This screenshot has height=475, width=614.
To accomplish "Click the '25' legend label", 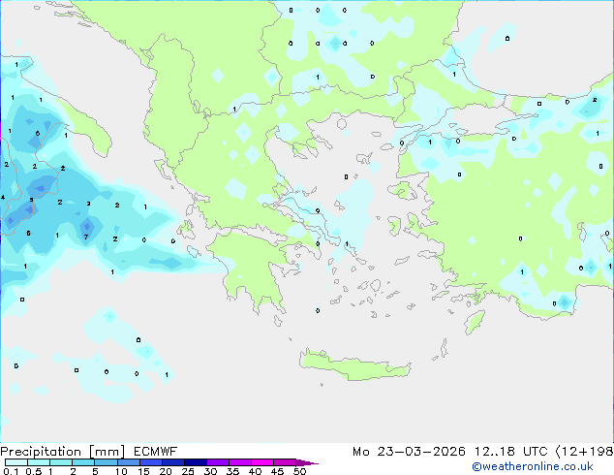I will 188,471.
